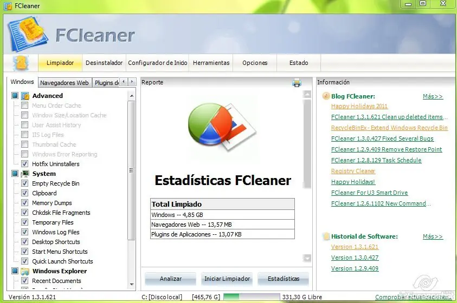Open Más link next to Blog FCleaner
The width and height of the screenshot is (457, 303).
(x=433, y=96)
